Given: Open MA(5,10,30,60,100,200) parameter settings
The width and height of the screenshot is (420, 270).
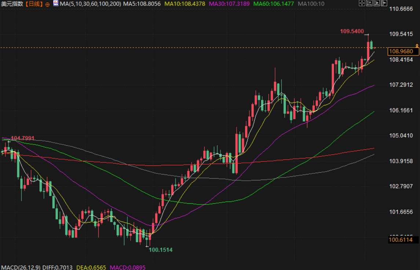Looking at the screenshot, I should point(90,4).
